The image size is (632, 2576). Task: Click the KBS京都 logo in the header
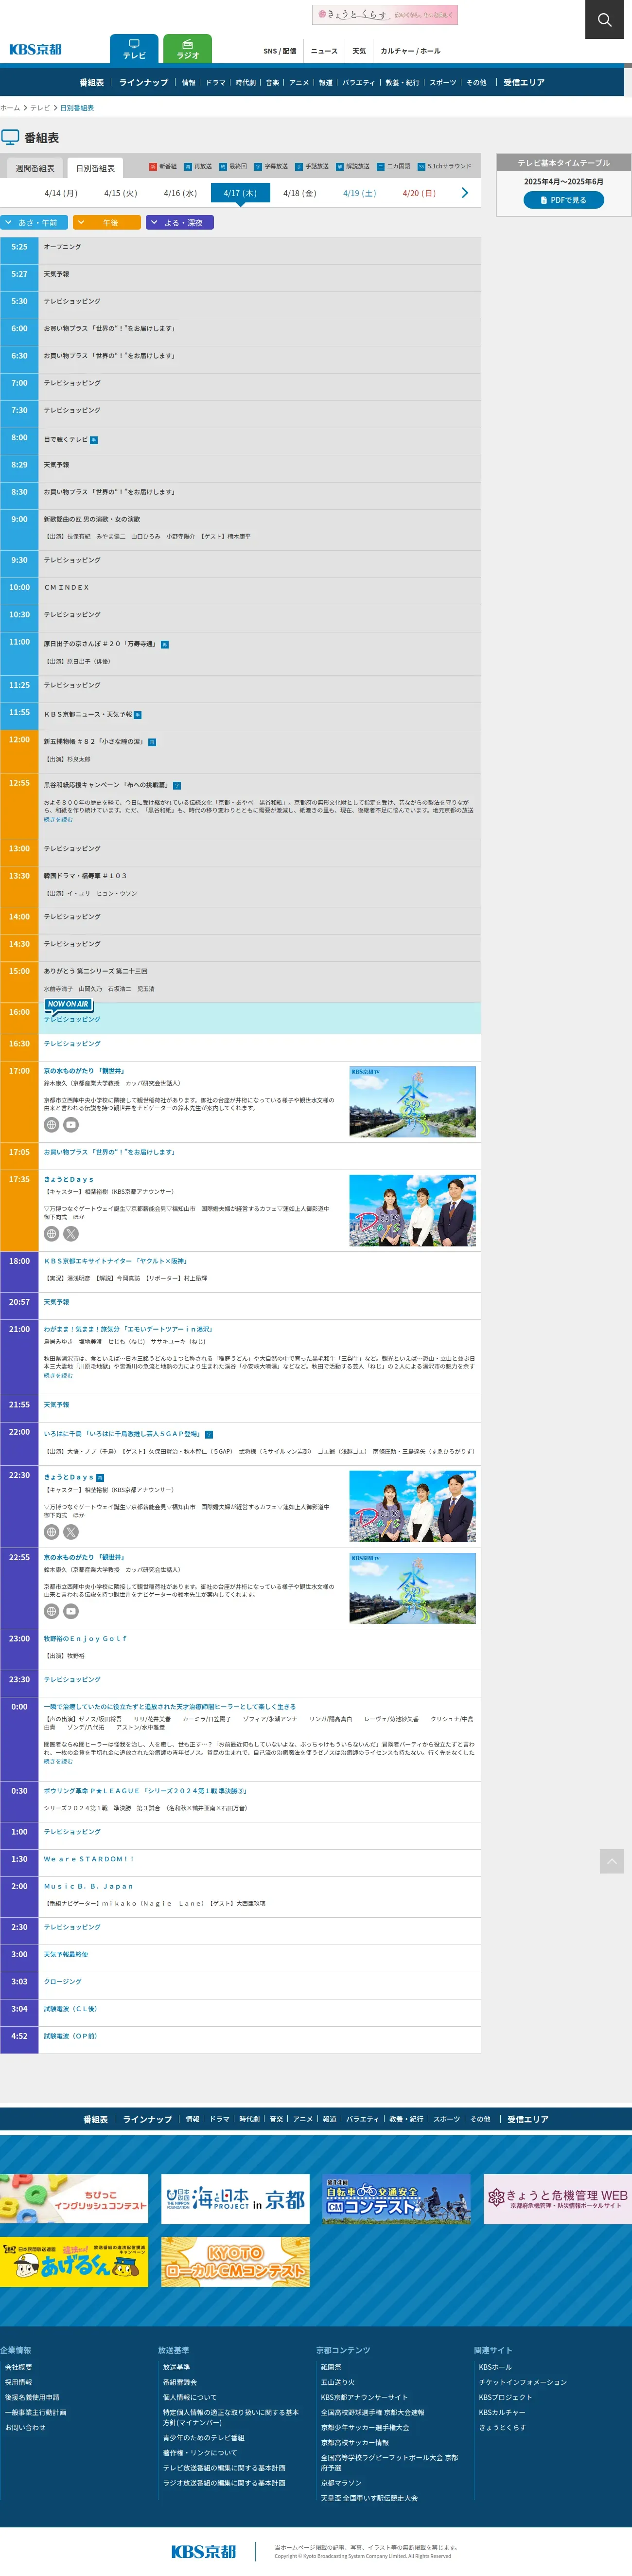(35, 49)
